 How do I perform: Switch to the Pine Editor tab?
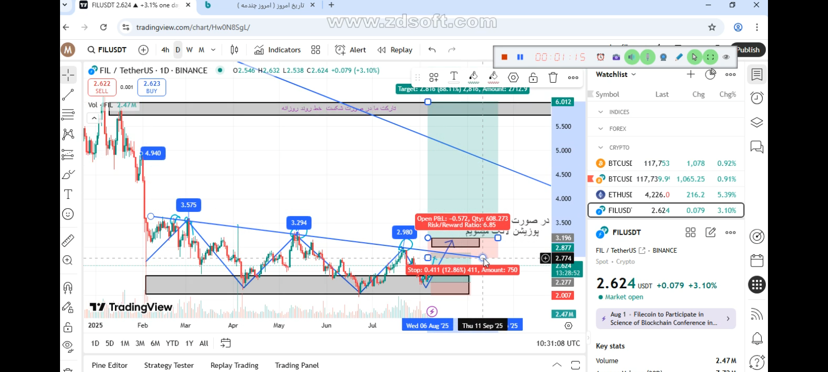(x=110, y=365)
